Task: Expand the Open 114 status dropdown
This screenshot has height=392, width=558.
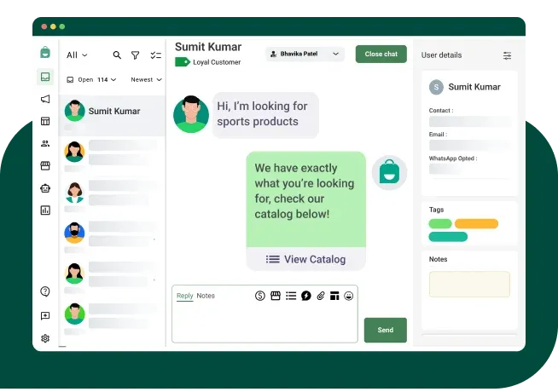Action: 91,79
